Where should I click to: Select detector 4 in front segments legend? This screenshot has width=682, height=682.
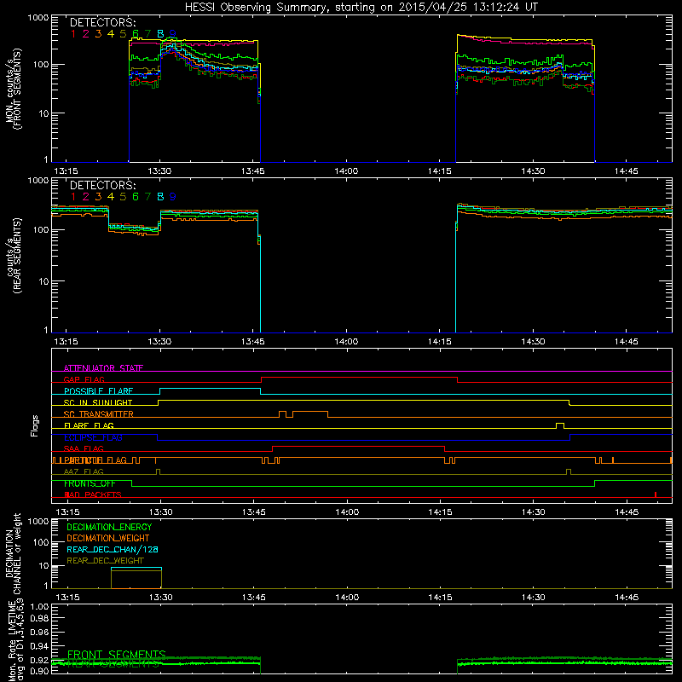[111, 34]
